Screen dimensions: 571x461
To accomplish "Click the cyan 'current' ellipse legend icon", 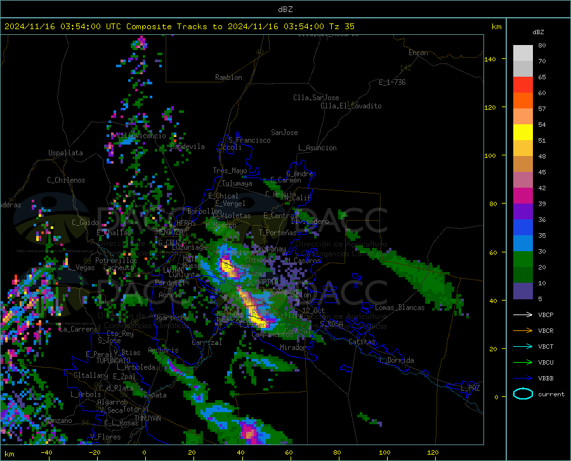I will pos(523,394).
